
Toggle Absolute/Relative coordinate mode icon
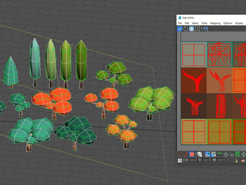coord(180,160)
